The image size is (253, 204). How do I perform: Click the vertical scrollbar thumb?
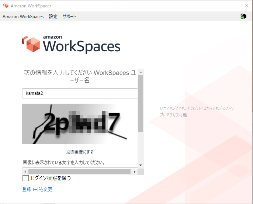[141, 104]
